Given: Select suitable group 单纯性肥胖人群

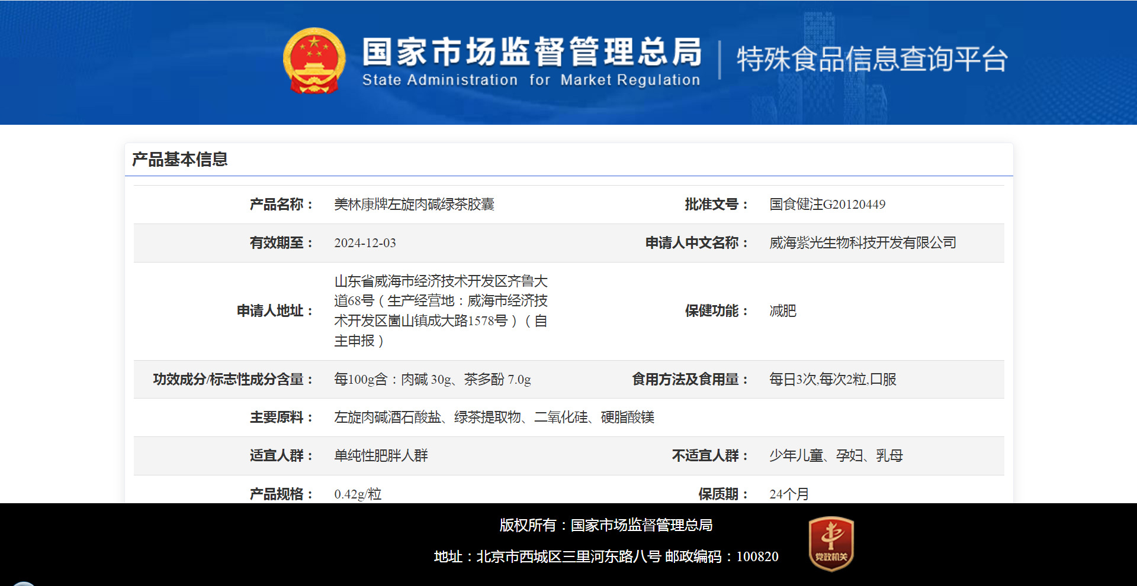Looking at the screenshot, I should coord(381,456).
